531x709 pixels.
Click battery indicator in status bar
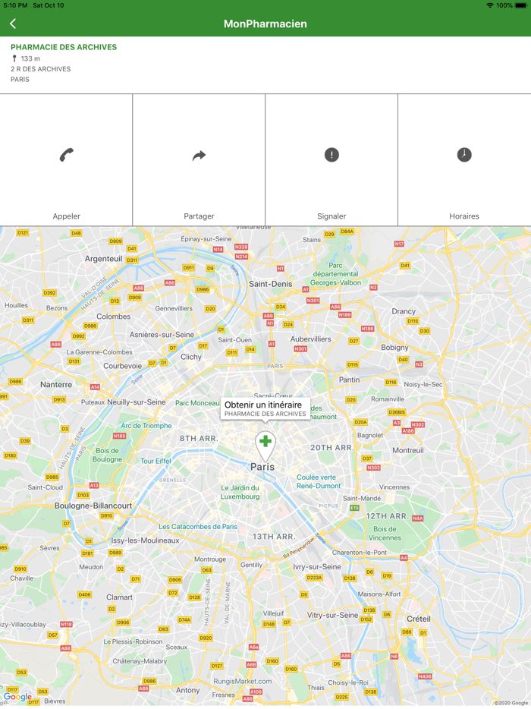pos(520,5)
